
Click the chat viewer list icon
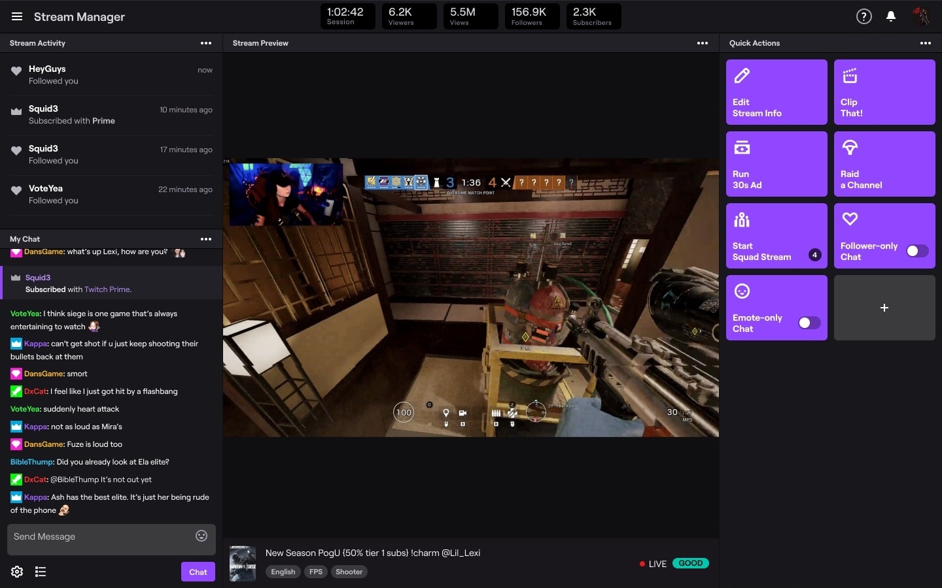click(41, 572)
